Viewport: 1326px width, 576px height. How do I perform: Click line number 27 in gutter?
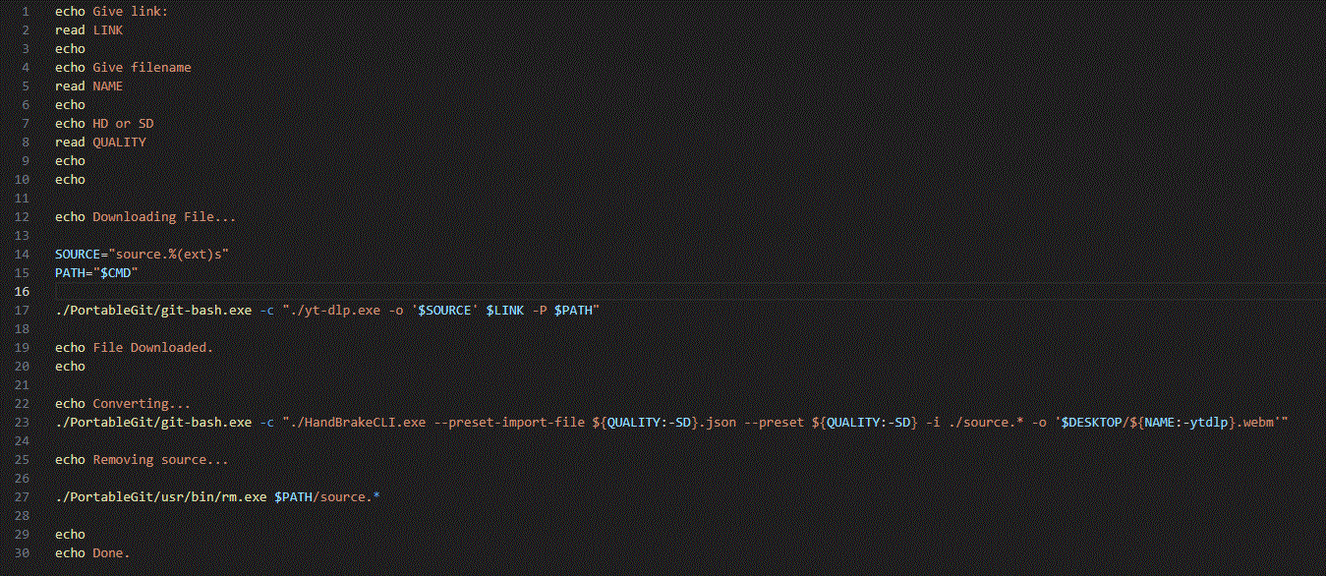point(23,497)
